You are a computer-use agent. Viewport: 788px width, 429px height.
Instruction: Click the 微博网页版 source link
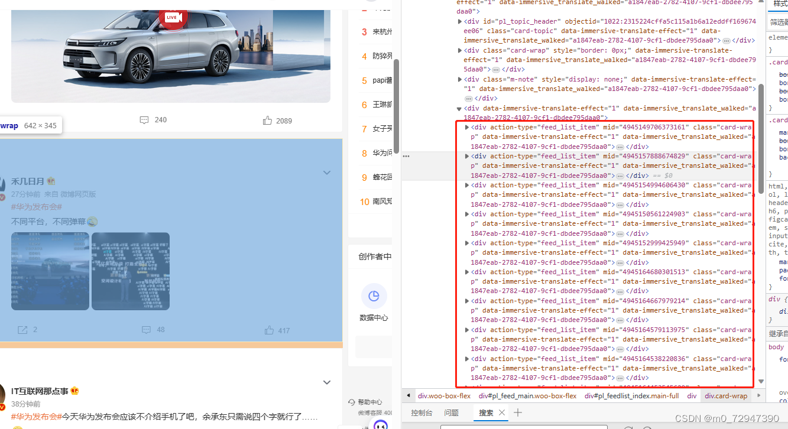click(x=79, y=194)
